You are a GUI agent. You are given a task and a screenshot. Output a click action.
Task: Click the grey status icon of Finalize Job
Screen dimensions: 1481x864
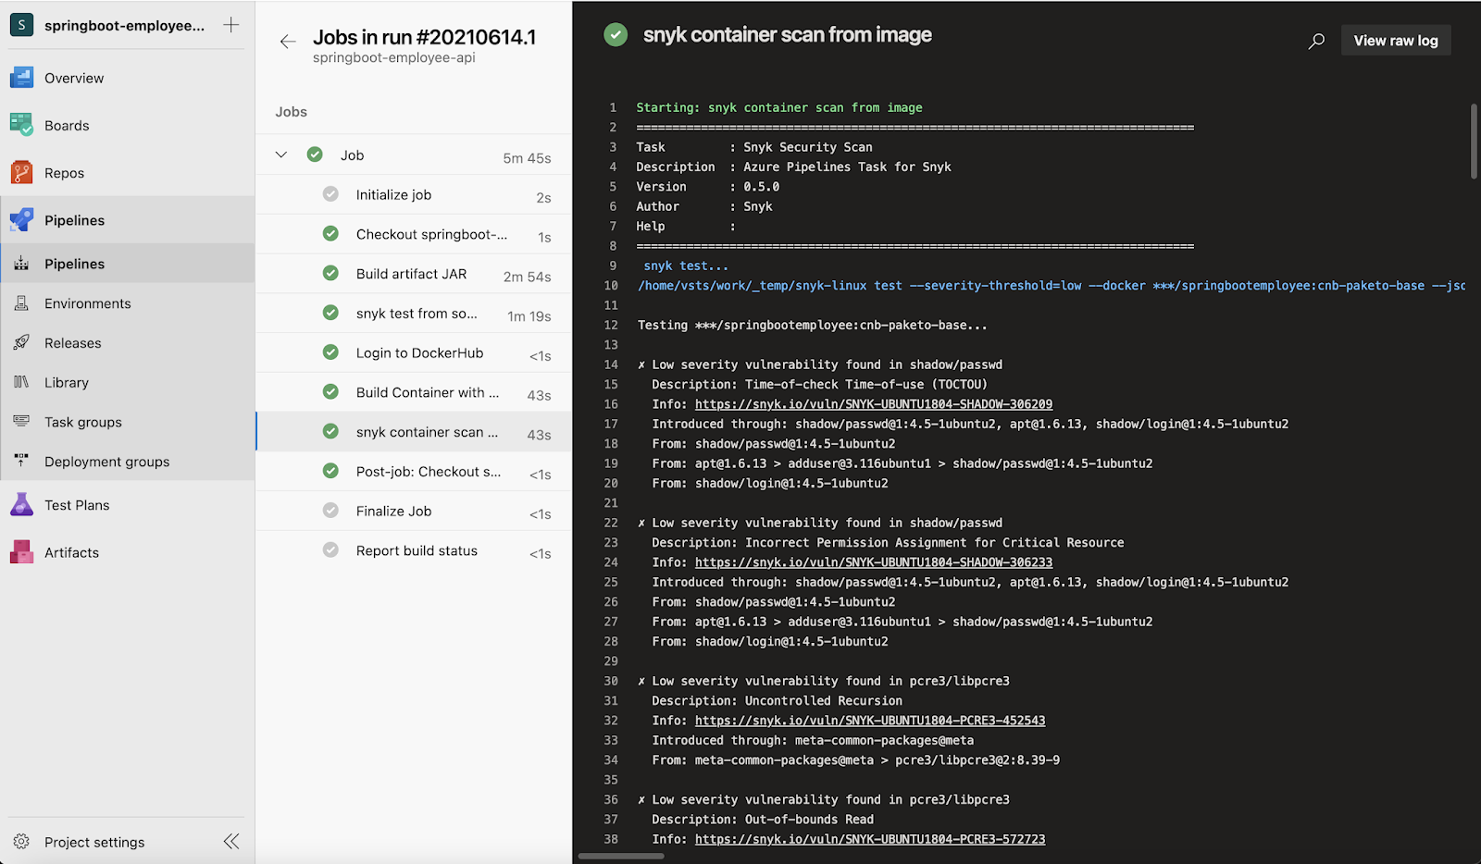tap(330, 511)
